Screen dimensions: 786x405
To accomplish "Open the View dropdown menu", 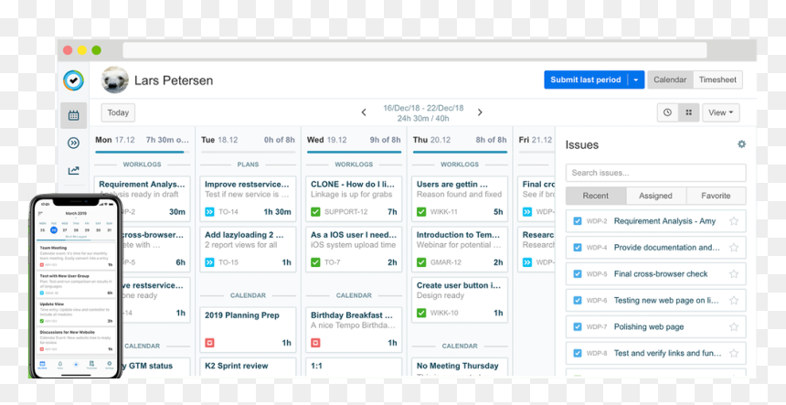I will click(721, 112).
